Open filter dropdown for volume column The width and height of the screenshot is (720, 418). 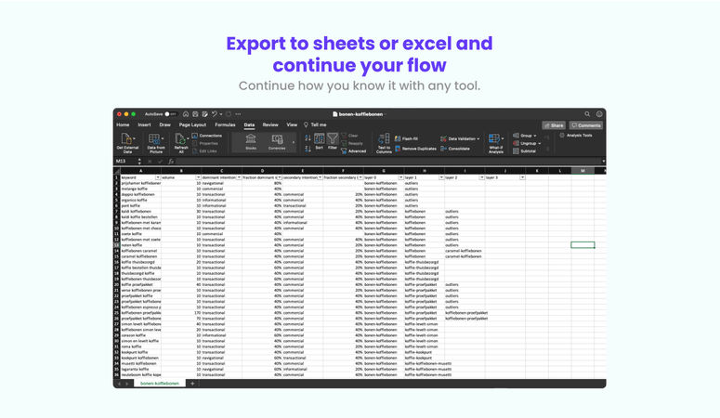pos(199,177)
